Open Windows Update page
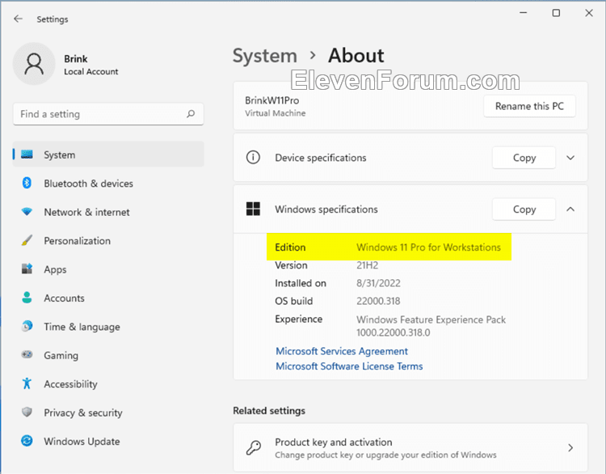The image size is (606, 474). pyautogui.click(x=108, y=441)
